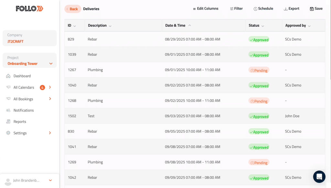Image resolution: width=331 pixels, height=188 pixels.
Task: Expand the Onboarding Tower project selector
Action: 50,63
